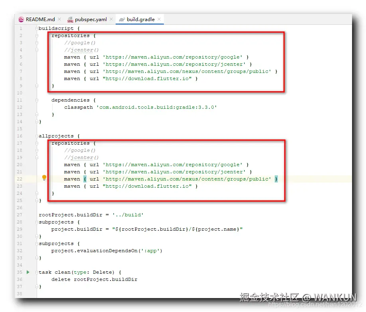Toggle the fold marker on line 3 comment
Viewport: 366px width, 312px height.
click(37, 43)
